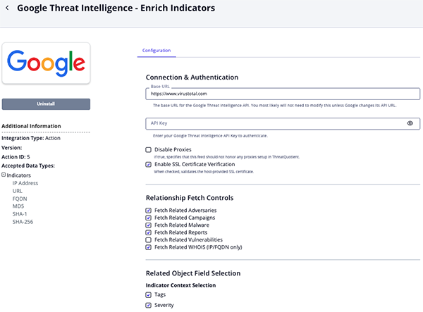Uncheck the Tags checkbox

pos(148,295)
